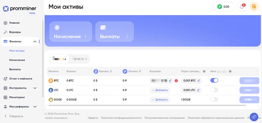The height and width of the screenshot is (123, 262).
Task: Click the LTC coin icon
Action: (x=51, y=90)
